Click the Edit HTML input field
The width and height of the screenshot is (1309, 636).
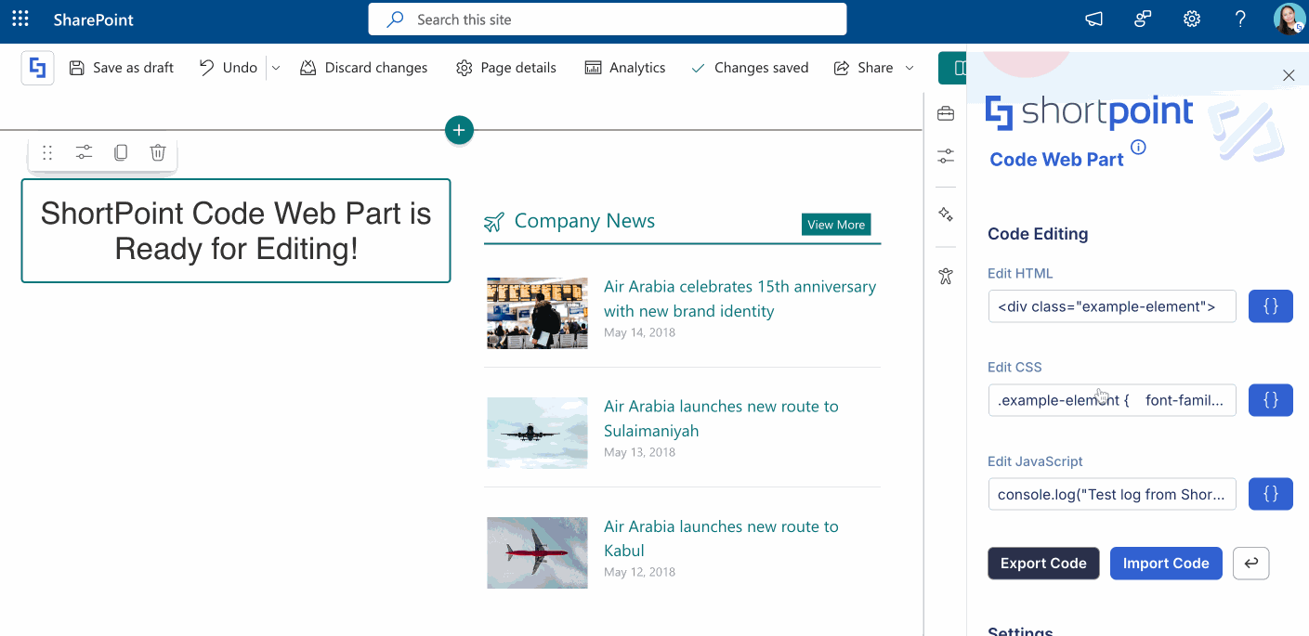pyautogui.click(x=1112, y=306)
